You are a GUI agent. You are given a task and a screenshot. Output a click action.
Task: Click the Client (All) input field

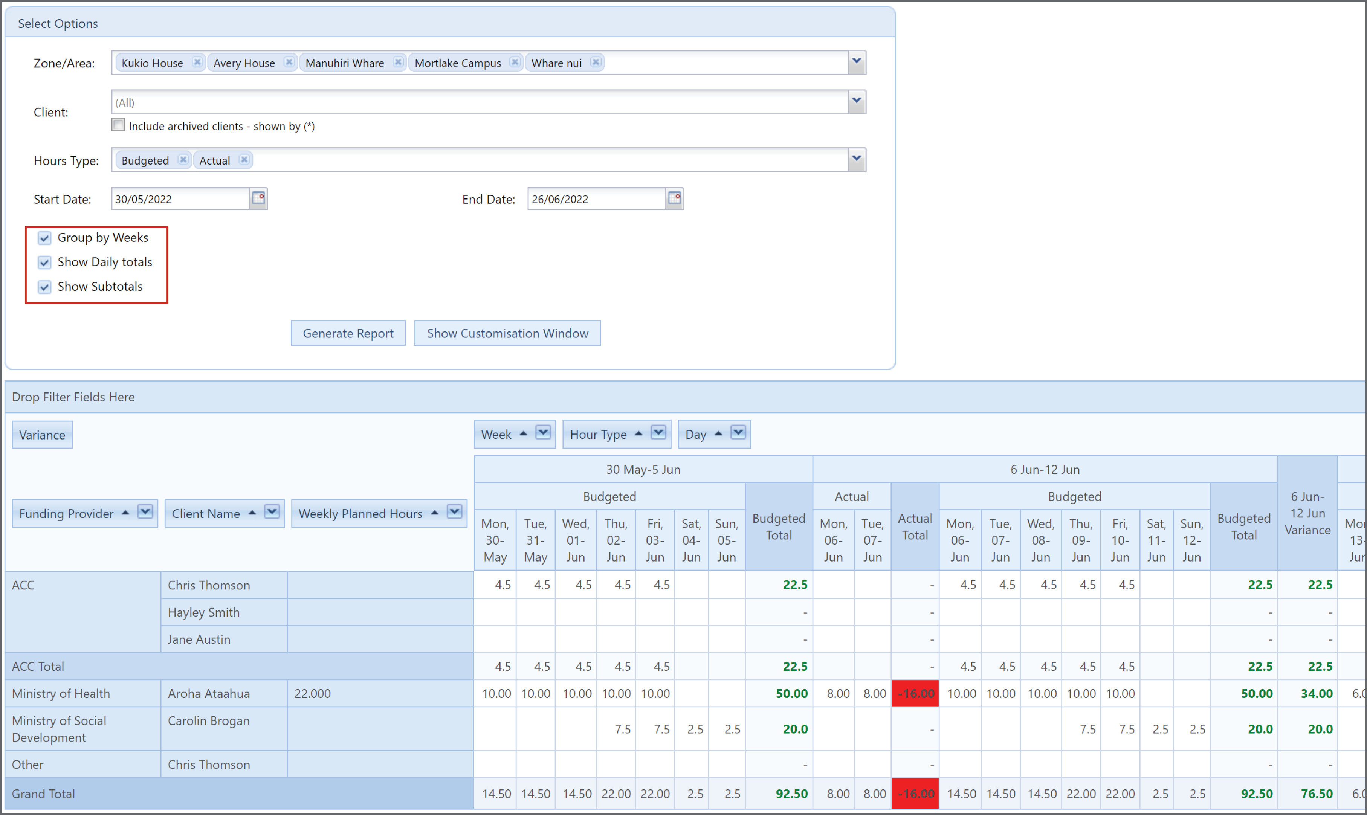tap(480, 102)
